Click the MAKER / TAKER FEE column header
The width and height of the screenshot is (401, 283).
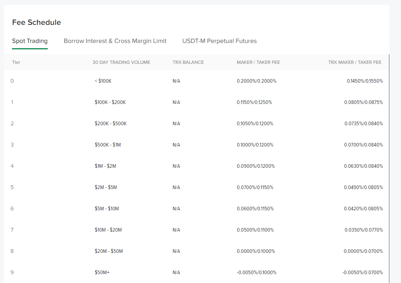(258, 62)
